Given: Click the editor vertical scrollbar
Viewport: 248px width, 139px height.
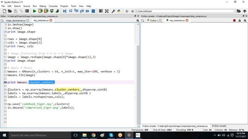Looking at the screenshot, I should coord(138,75).
